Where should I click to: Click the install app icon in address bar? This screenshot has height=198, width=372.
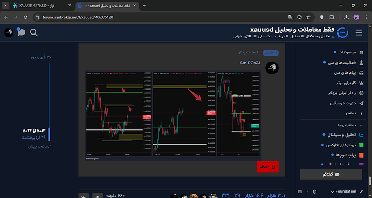(299, 17)
